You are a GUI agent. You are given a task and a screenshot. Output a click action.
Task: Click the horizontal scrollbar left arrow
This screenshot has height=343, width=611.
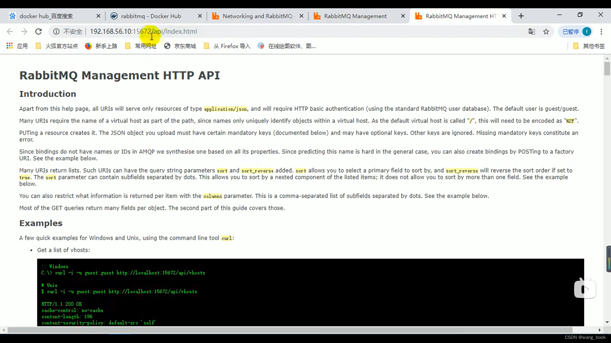4,330
